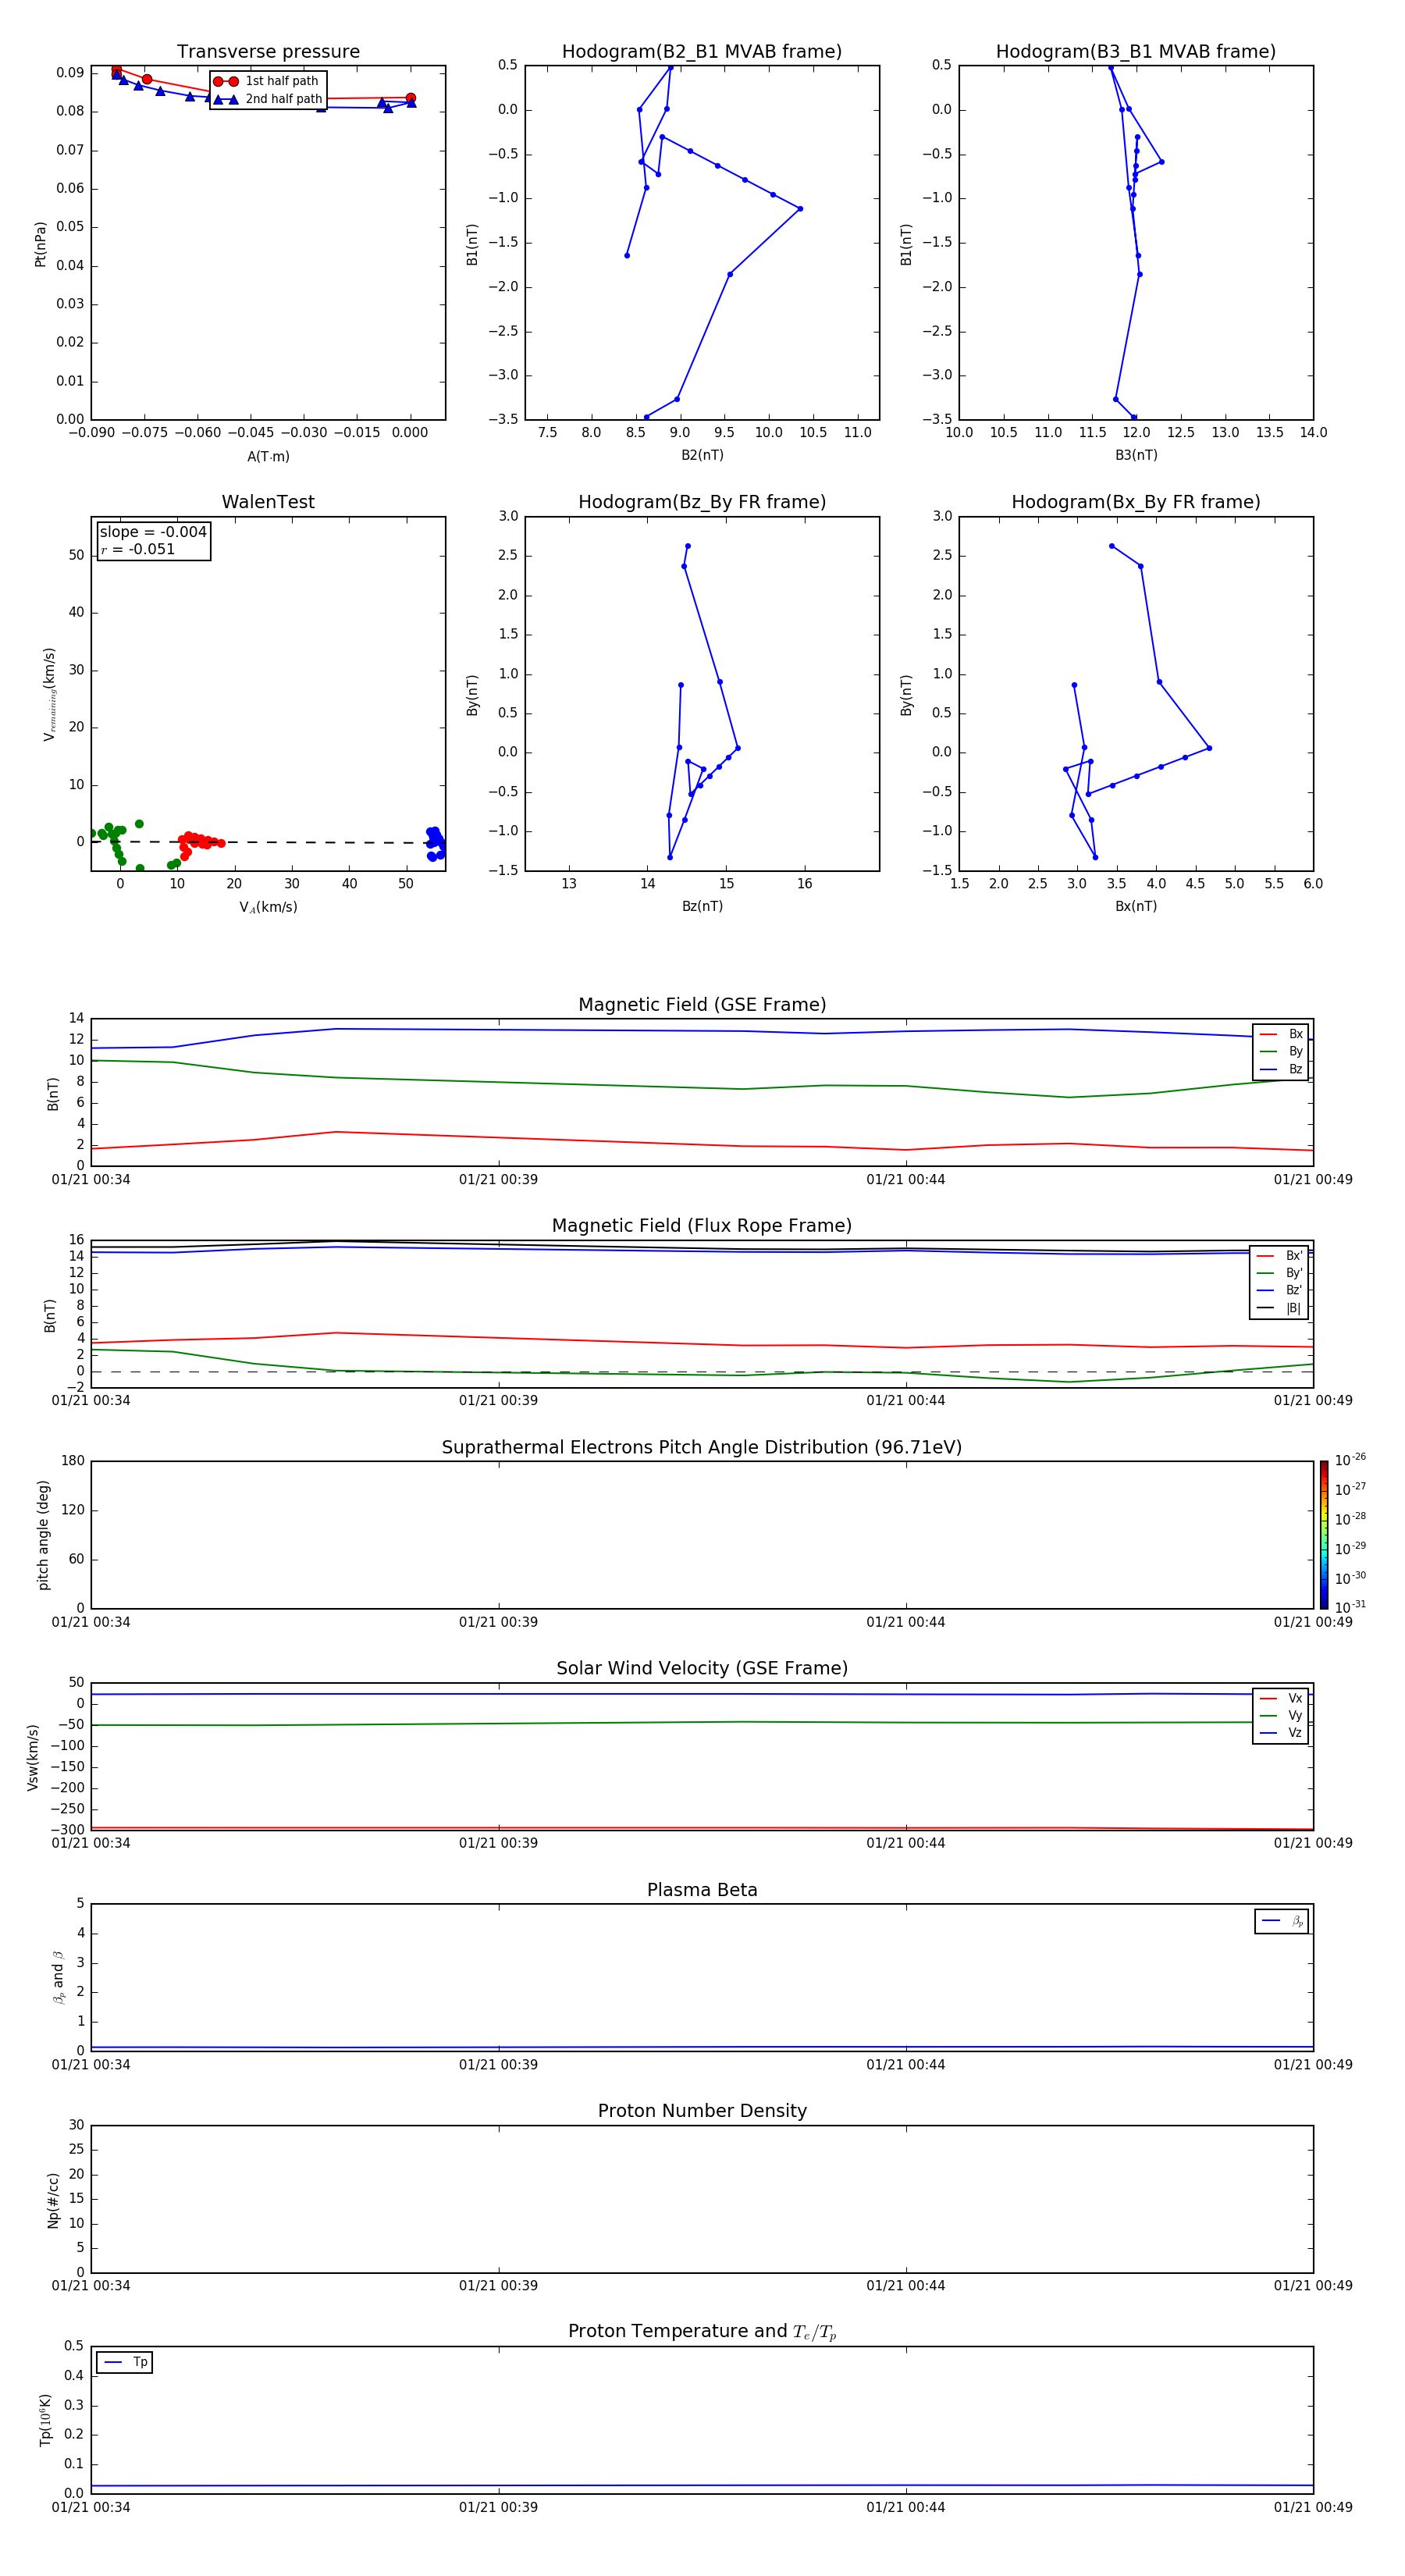Click the colorbar tick label "10^-31"
Screen dimensions: 1405x2576
[x=1350, y=1607]
